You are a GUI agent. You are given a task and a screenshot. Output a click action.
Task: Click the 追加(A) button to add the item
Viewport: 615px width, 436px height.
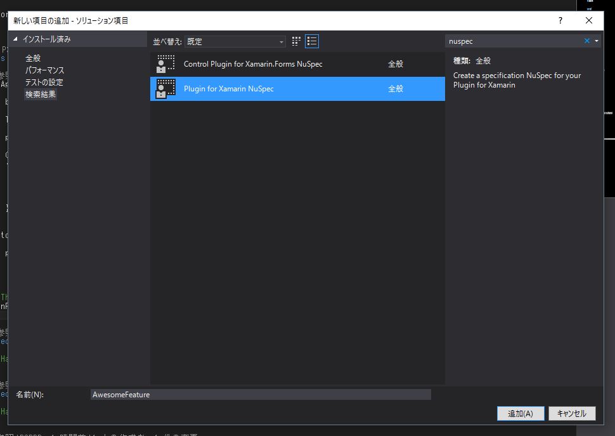pyautogui.click(x=520, y=413)
